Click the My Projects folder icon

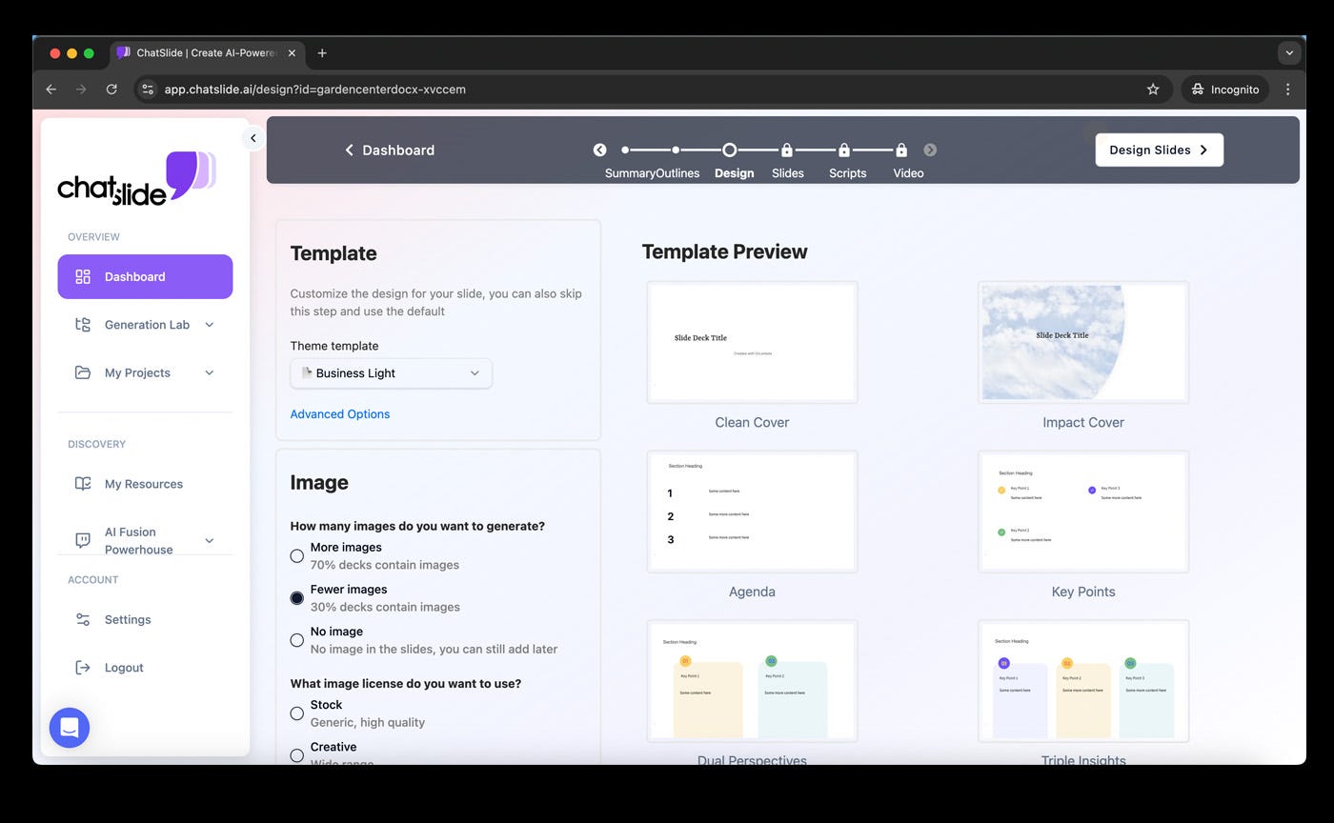coord(83,372)
